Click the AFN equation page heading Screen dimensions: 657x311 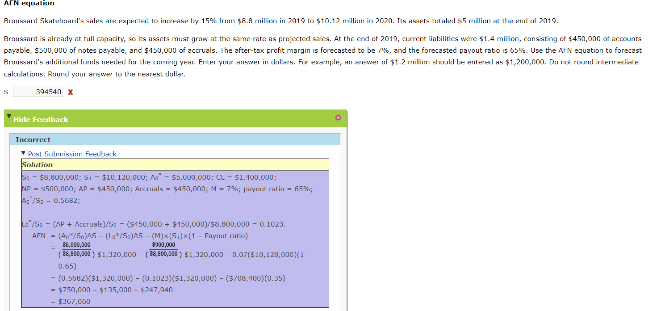pyautogui.click(x=29, y=4)
